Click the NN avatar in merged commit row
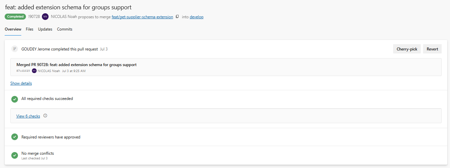Screen dimensions: 450x168 (34, 71)
